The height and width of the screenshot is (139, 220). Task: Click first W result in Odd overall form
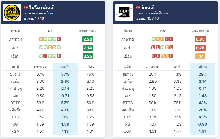coord(154,39)
